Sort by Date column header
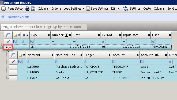 tap(77, 35)
